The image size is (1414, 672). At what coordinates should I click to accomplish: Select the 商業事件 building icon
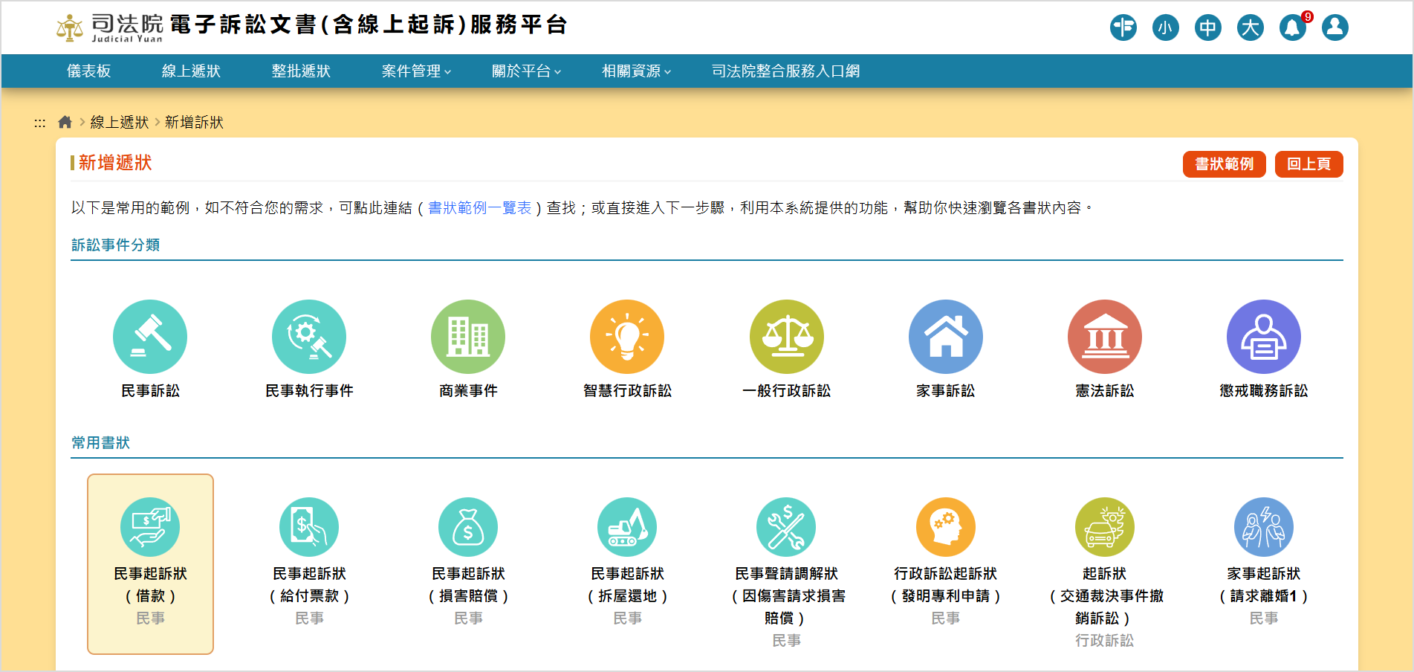(468, 337)
